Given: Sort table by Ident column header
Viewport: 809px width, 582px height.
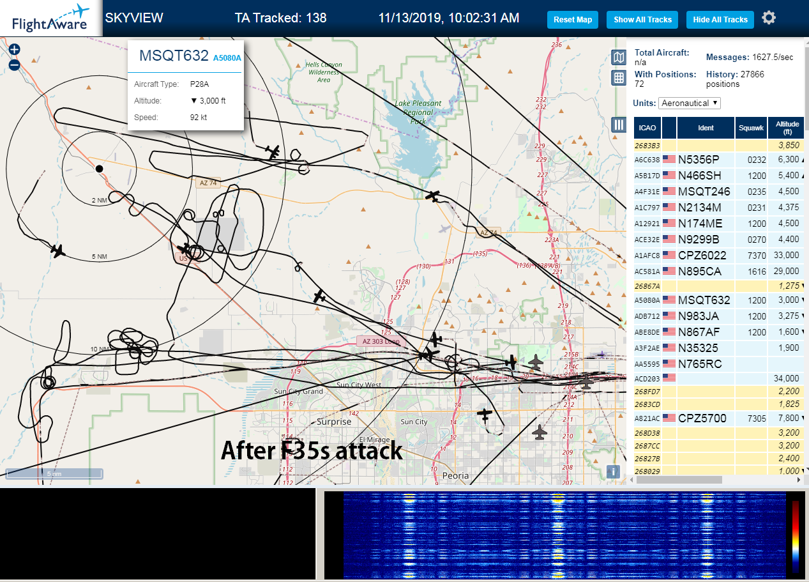Looking at the screenshot, I should click(x=706, y=128).
